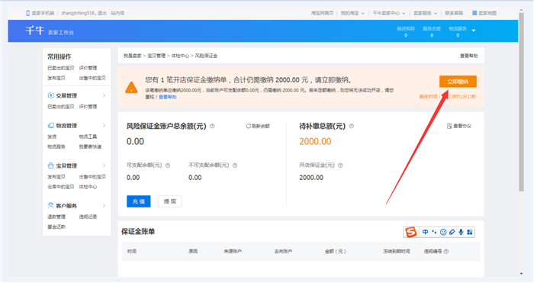
Task: Click help icon beside 可支配余额
Action: pos(168,166)
